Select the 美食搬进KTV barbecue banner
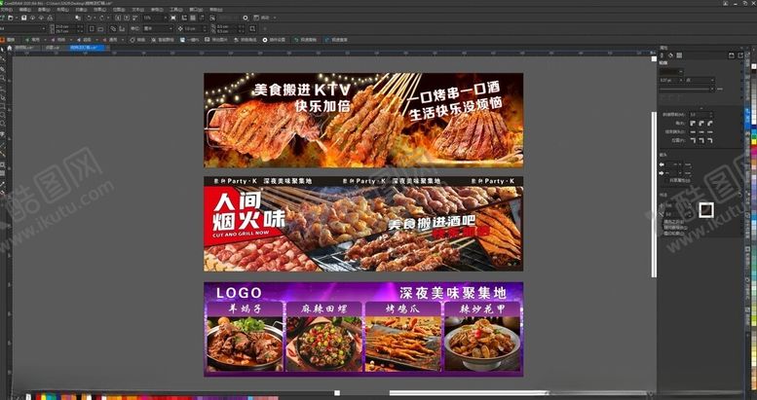 tap(363, 120)
